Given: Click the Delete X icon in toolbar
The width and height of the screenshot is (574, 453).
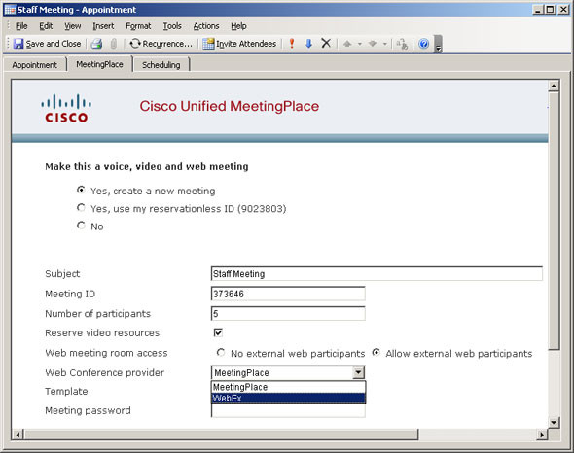Looking at the screenshot, I should coord(326,43).
